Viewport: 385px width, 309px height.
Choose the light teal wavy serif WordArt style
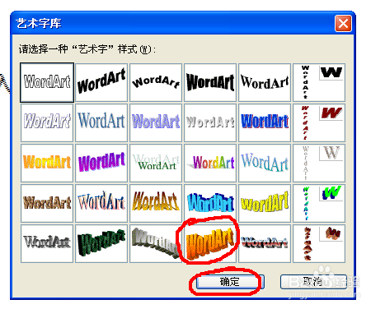tap(265, 163)
